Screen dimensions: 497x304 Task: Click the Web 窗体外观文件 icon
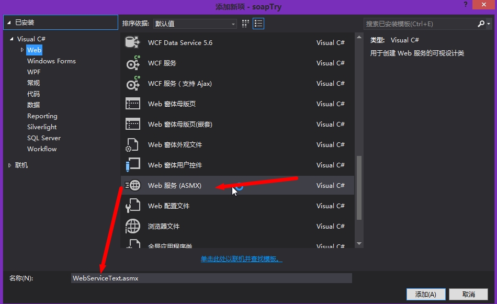[x=132, y=145]
